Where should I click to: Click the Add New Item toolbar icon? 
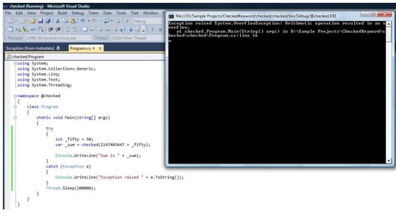point(22,21)
